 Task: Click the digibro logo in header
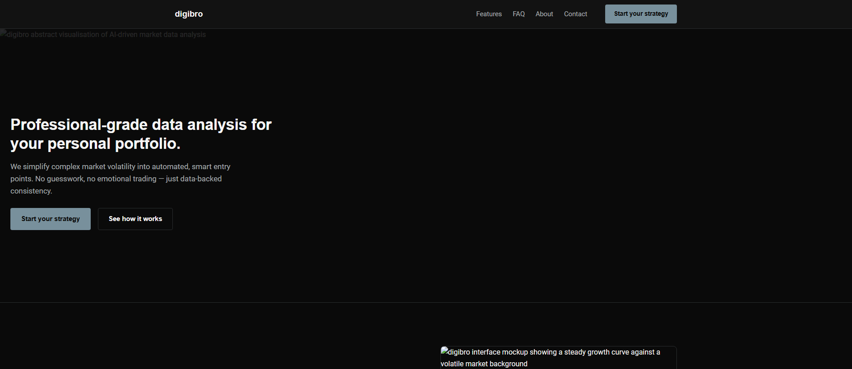pos(189,14)
